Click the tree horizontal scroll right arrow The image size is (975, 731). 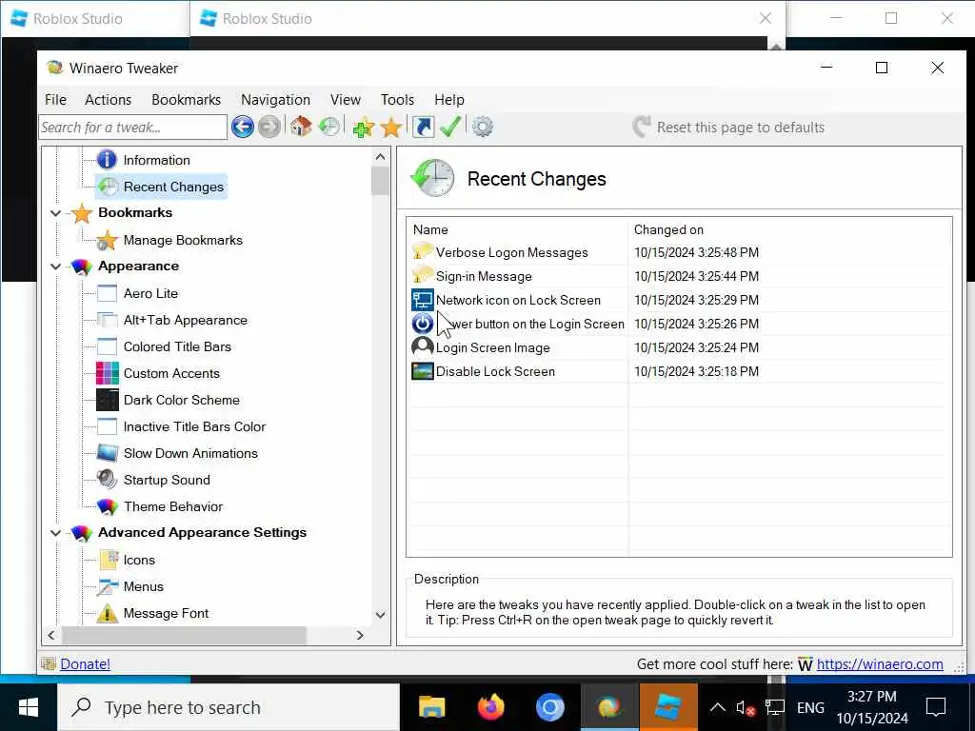point(359,635)
